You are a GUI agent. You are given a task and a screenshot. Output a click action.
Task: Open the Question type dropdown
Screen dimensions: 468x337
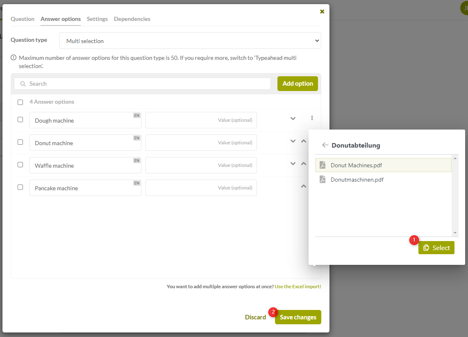[190, 41]
